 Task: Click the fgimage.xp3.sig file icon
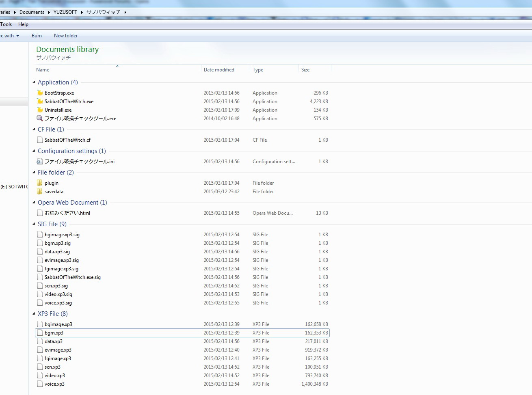tap(40, 268)
